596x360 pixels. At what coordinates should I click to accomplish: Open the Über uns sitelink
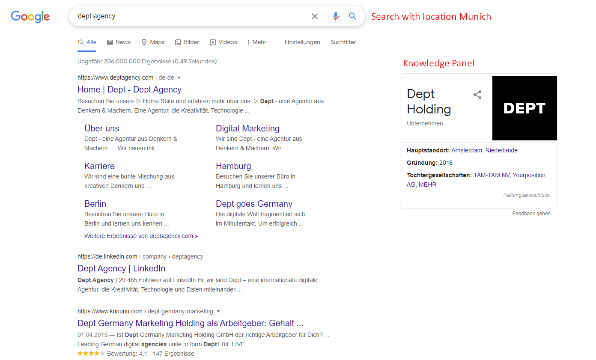click(x=101, y=128)
